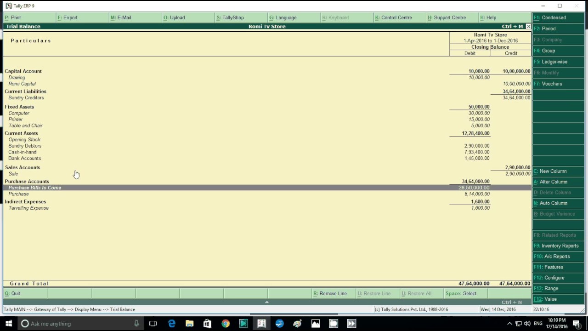Image resolution: width=588 pixels, height=331 pixels.
Task: Switch to F5: Ledger-wise view
Action: coord(558,62)
